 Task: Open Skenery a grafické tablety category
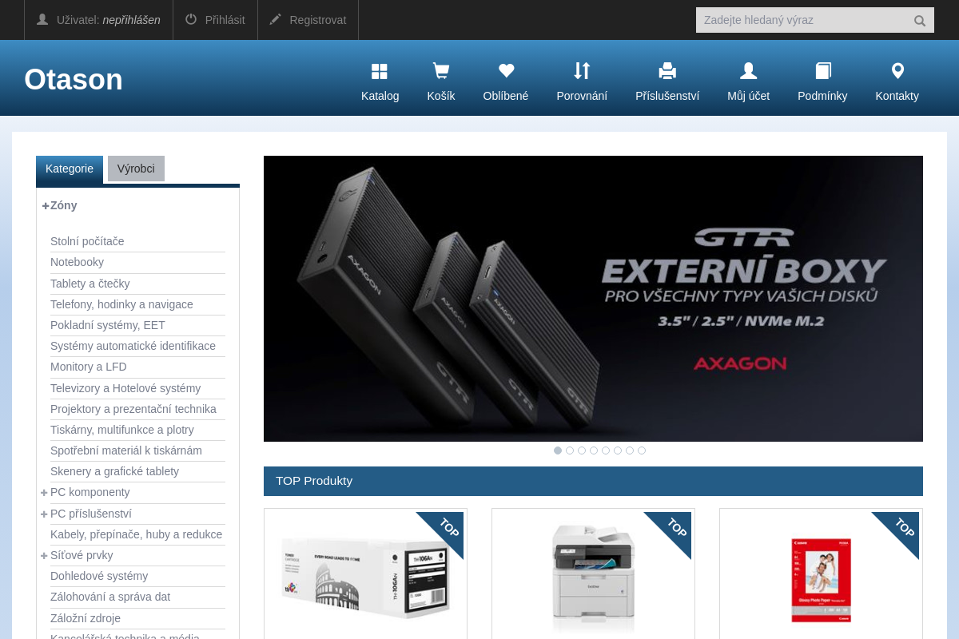pyautogui.click(x=114, y=471)
